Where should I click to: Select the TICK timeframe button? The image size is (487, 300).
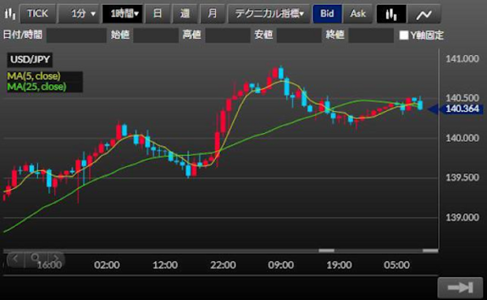(37, 14)
